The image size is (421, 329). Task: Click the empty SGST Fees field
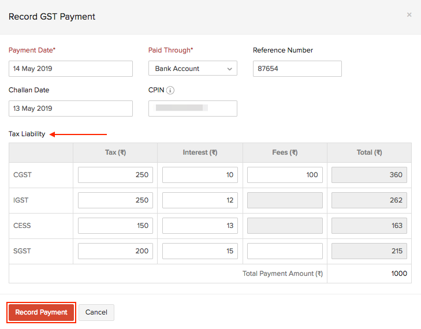[x=285, y=251]
